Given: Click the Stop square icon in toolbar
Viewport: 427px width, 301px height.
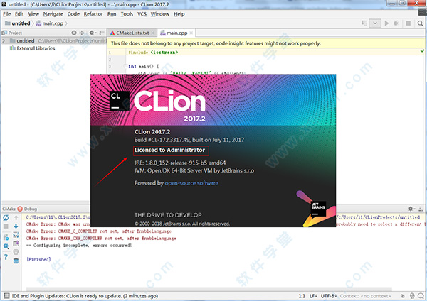Looking at the screenshot, I should pyautogui.click(x=408, y=23).
